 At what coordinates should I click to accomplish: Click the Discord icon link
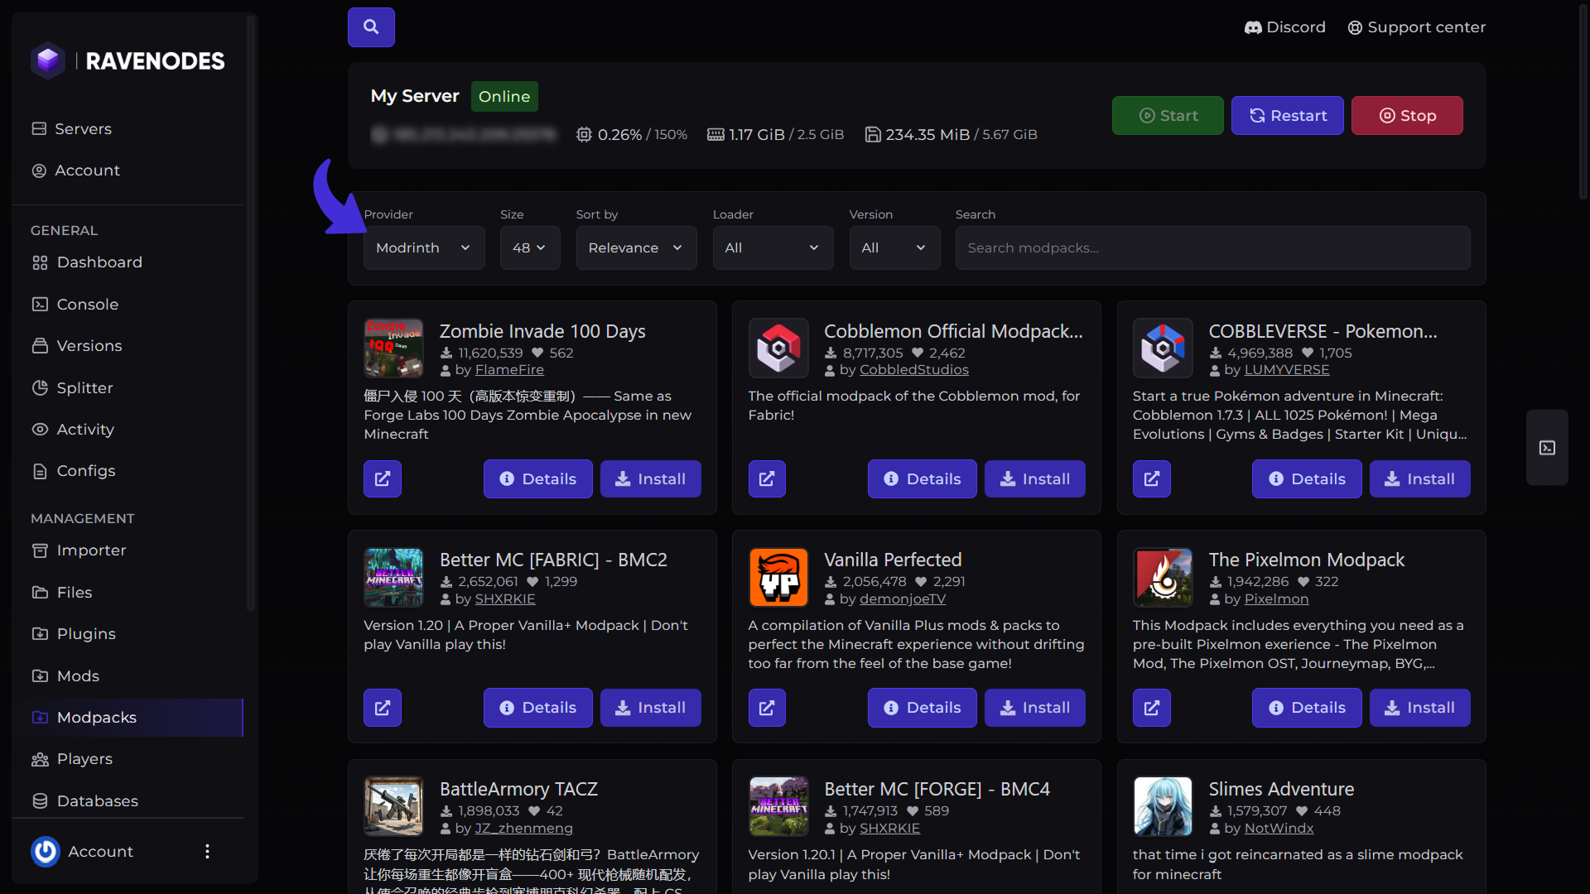pos(1253,27)
